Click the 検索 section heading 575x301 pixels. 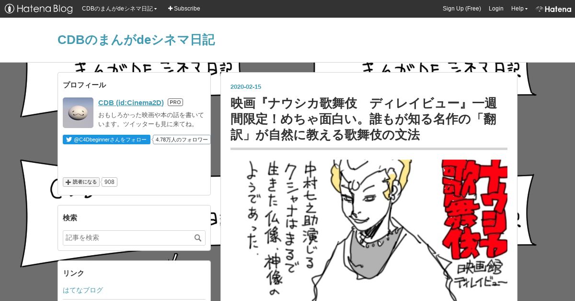70,218
